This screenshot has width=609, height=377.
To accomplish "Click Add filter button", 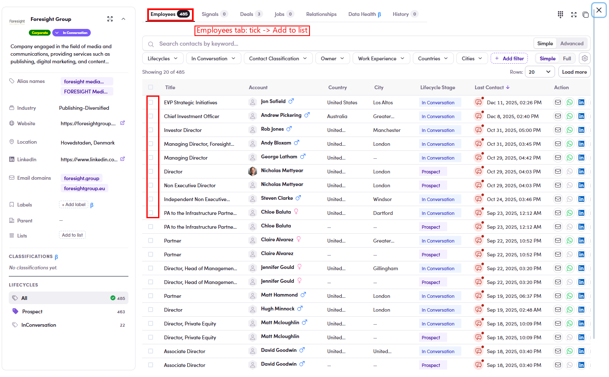I will coord(509,59).
